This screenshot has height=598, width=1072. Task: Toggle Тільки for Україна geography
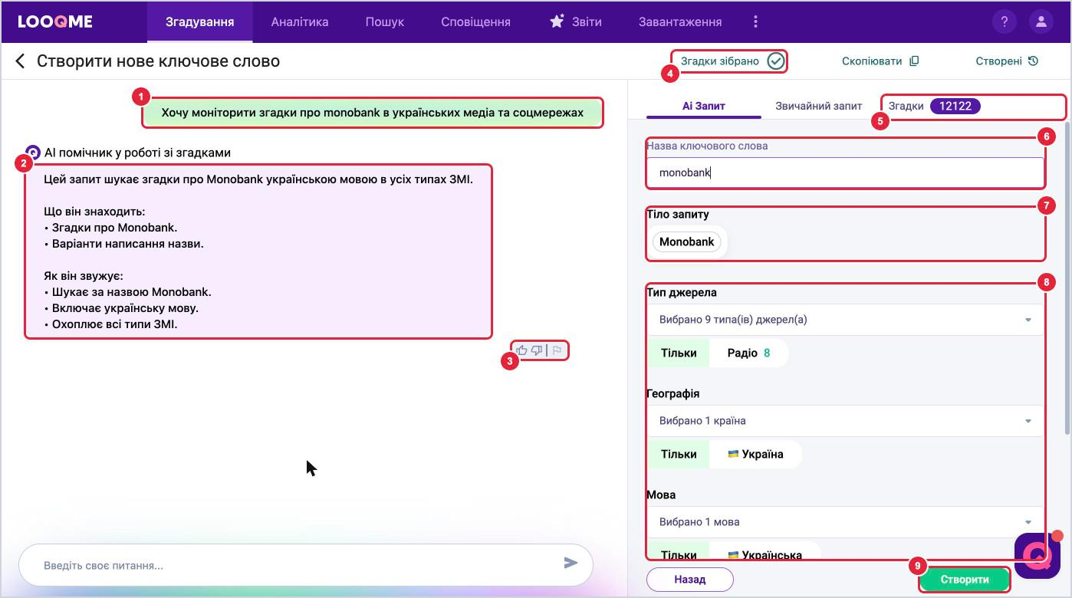pyautogui.click(x=679, y=454)
